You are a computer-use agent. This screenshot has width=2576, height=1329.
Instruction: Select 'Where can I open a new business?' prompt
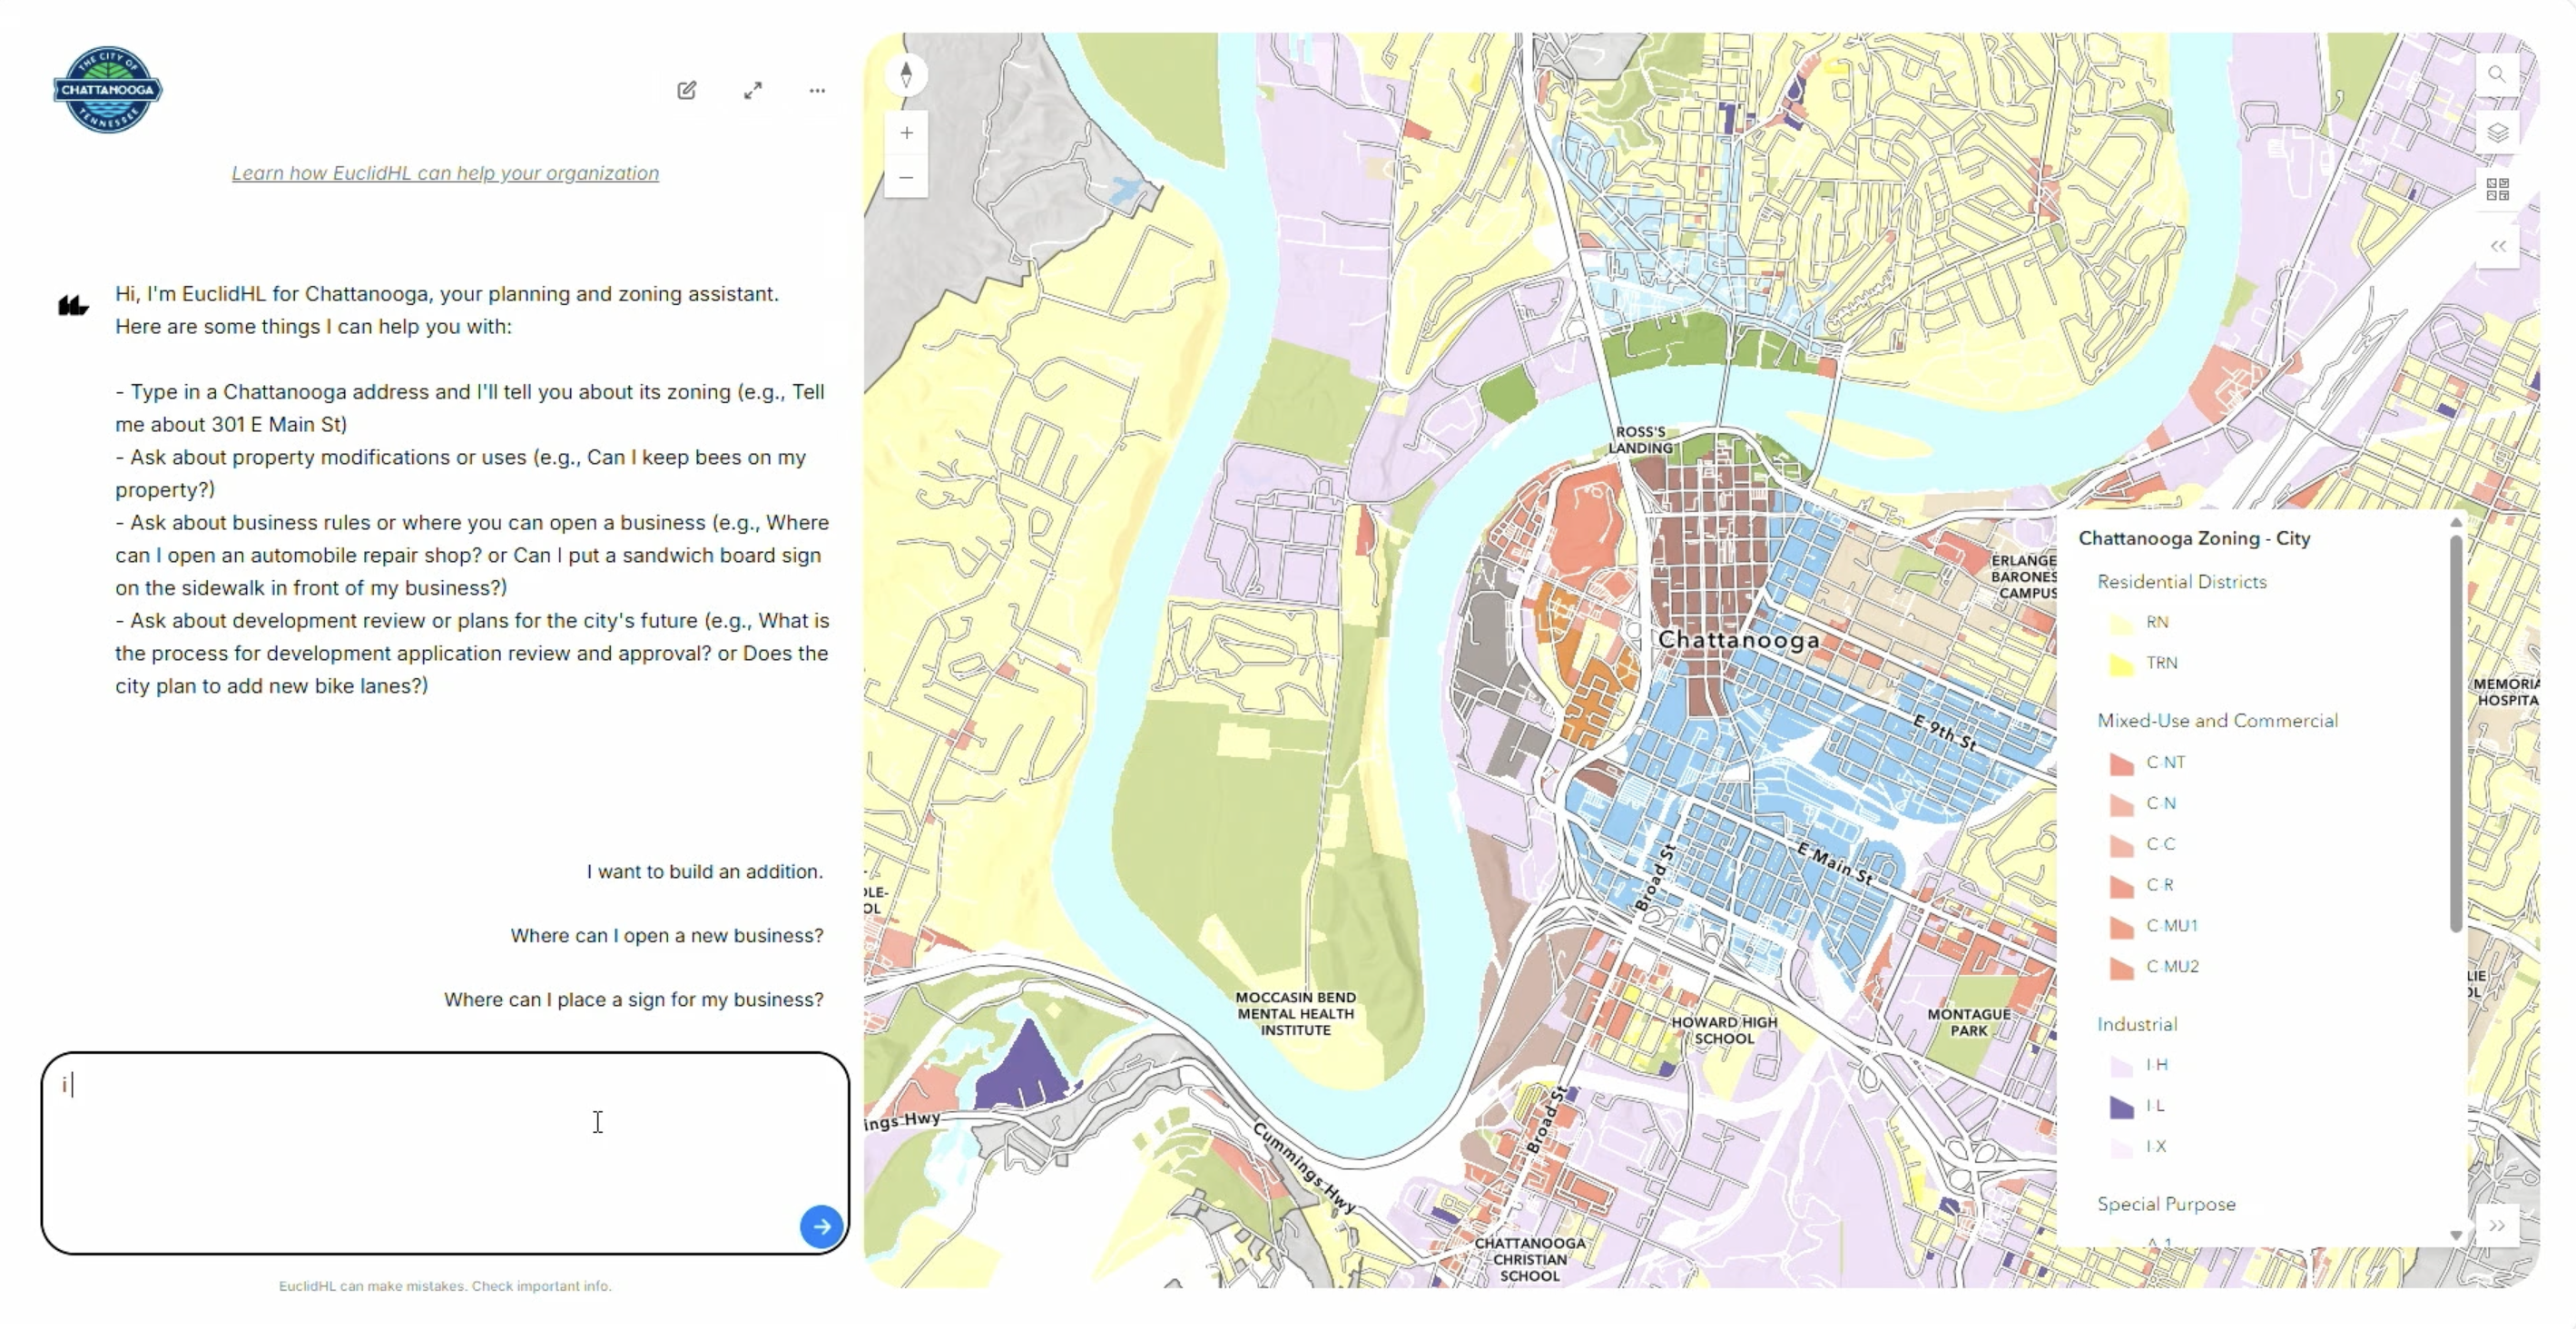[666, 936]
